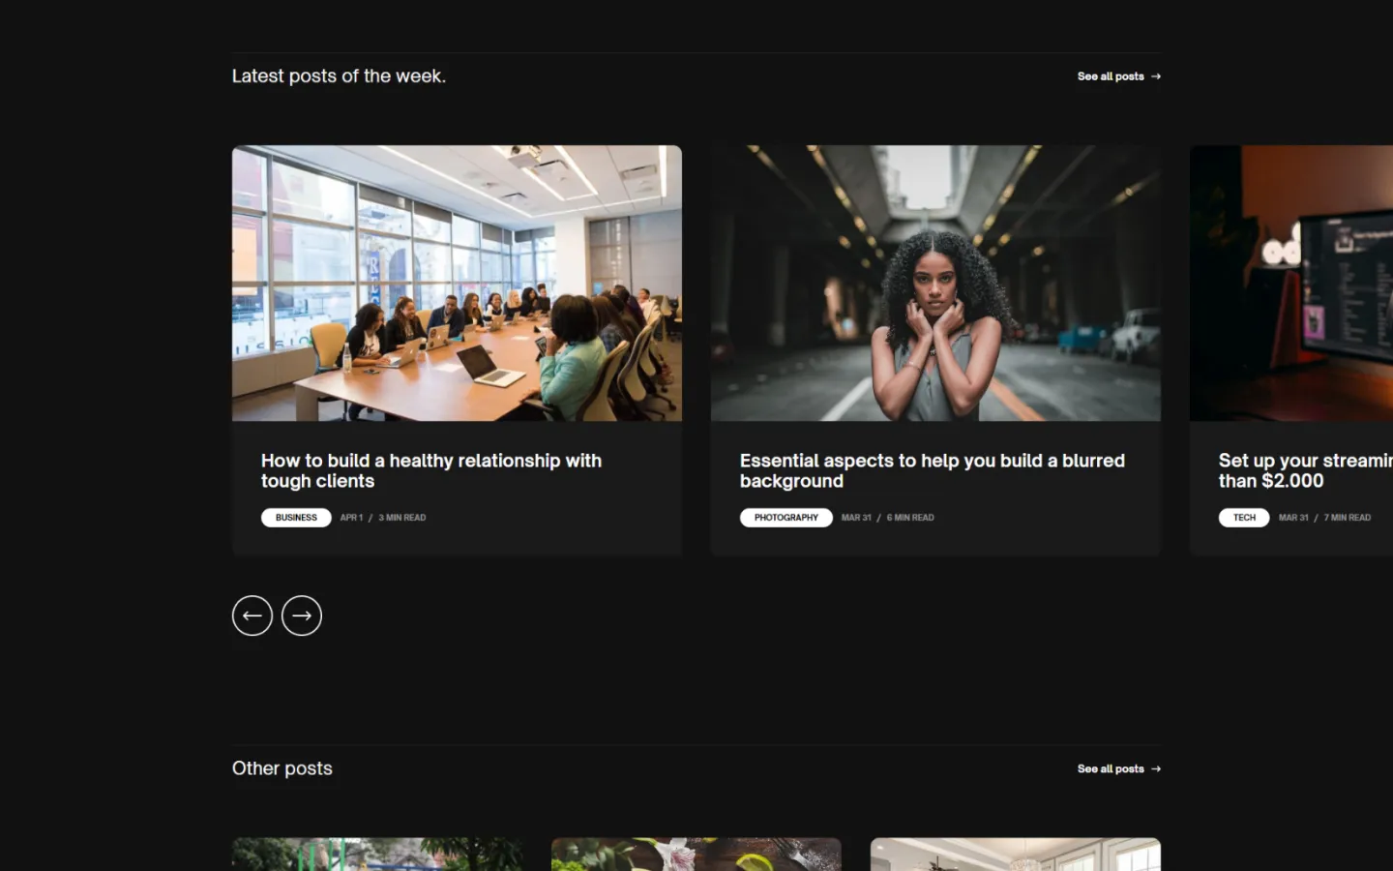Open third Other posts thumbnail with bright interior

[1016, 854]
